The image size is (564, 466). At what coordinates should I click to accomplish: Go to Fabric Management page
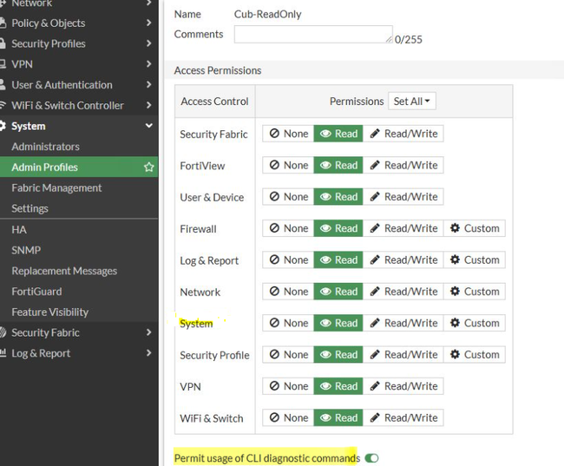pyautogui.click(x=56, y=187)
